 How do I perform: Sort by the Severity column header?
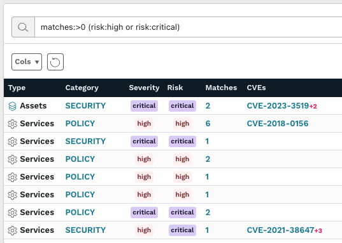coord(144,88)
